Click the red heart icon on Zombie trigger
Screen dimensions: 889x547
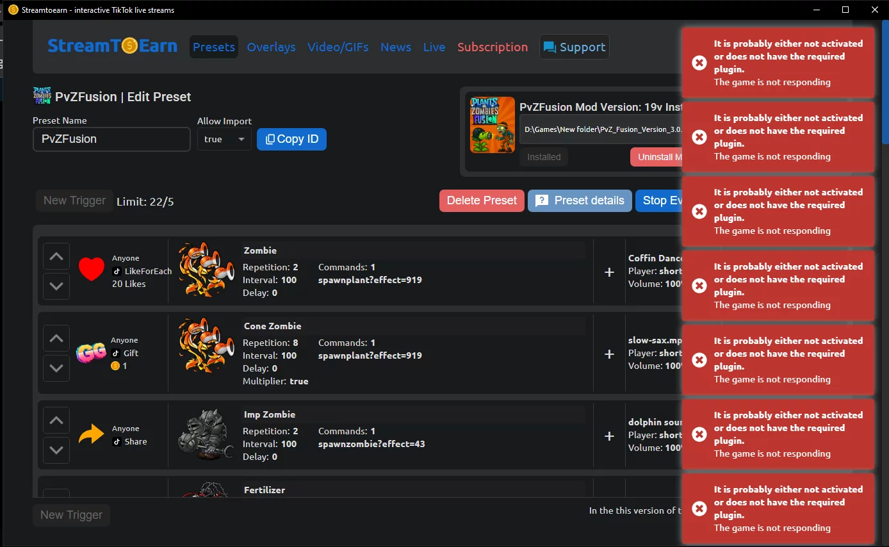click(x=91, y=270)
